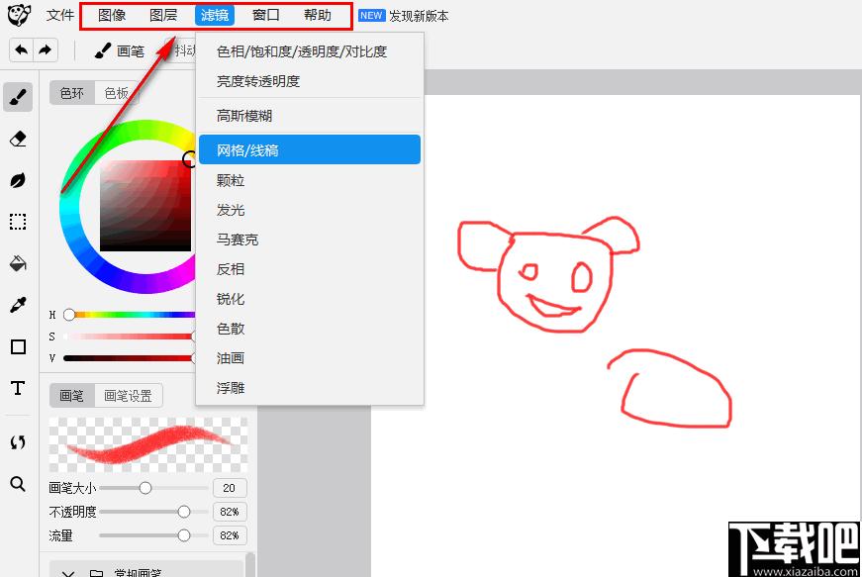Click the rotate canvas tool icon

18,442
